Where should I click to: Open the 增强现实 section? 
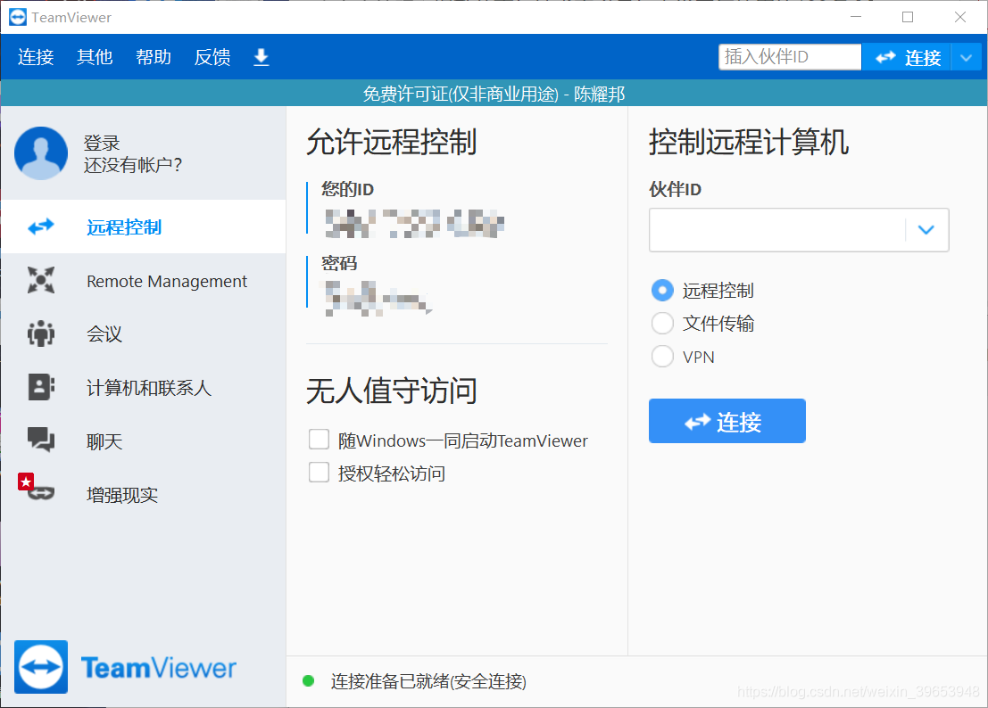click(x=143, y=494)
